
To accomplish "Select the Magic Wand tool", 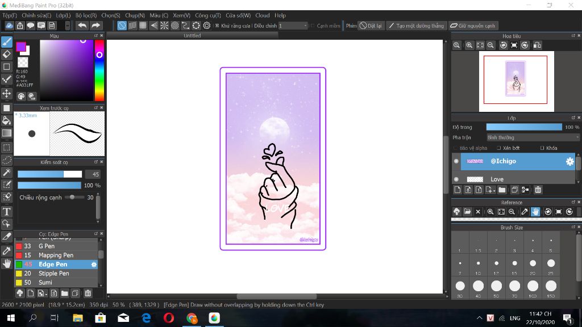I will pos(7,173).
